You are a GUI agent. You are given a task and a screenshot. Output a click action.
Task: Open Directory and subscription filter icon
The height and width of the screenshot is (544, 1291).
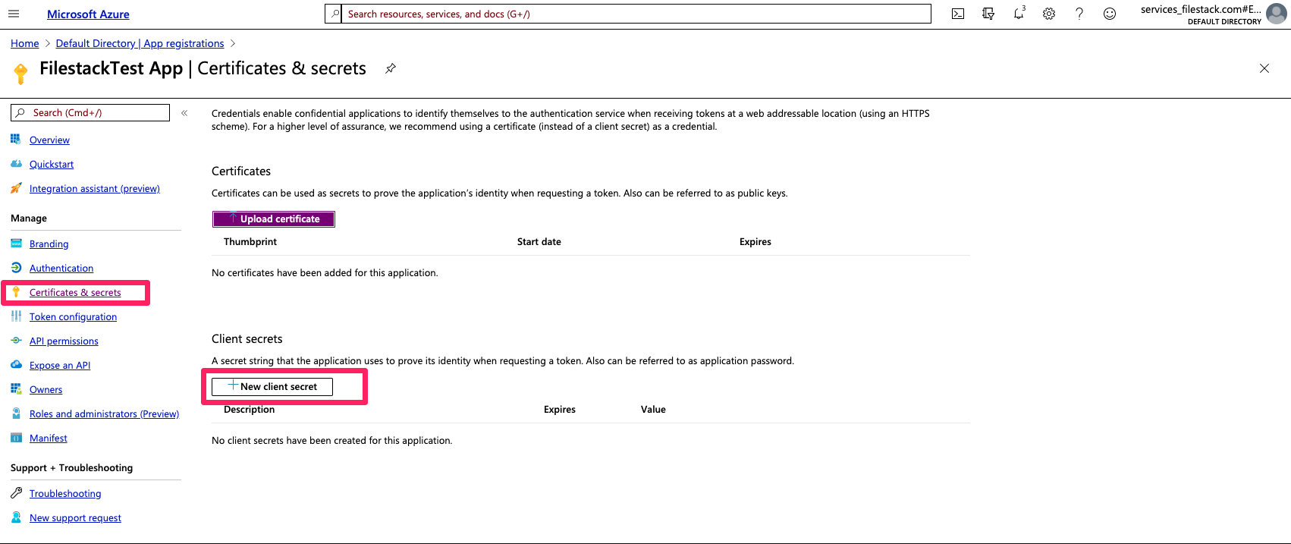[x=988, y=14]
